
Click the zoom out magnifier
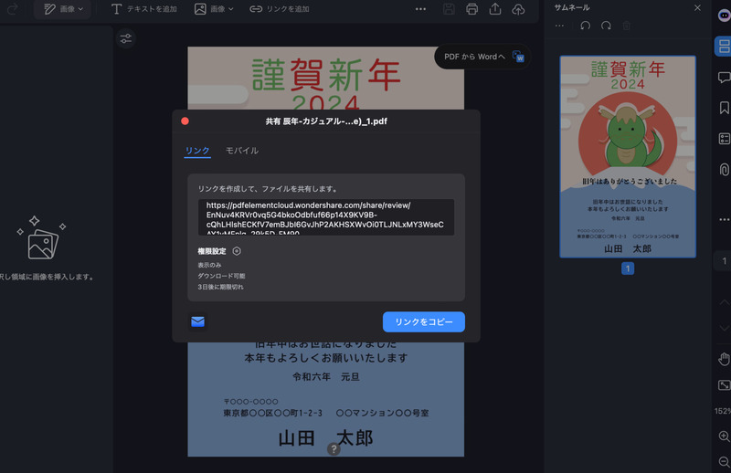tap(724, 461)
